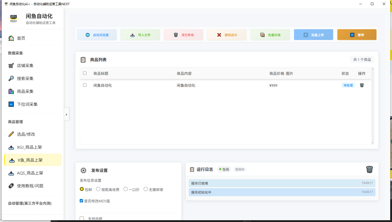
Task: Select the 按距离收费 radio option
Action: click(98, 189)
